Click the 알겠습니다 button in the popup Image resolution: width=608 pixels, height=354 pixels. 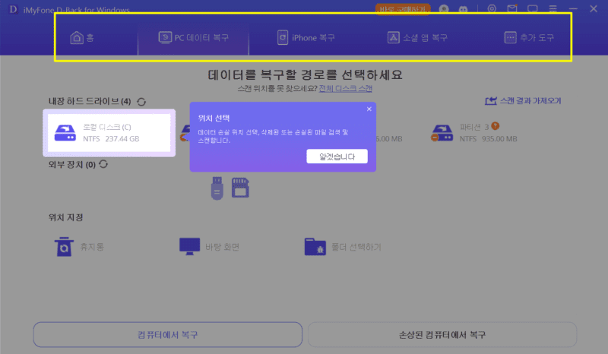pyautogui.click(x=337, y=156)
